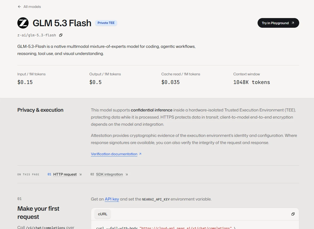Click the /v1/chat/completions code text
This screenshot has width=314, height=229.
tap(46, 227)
